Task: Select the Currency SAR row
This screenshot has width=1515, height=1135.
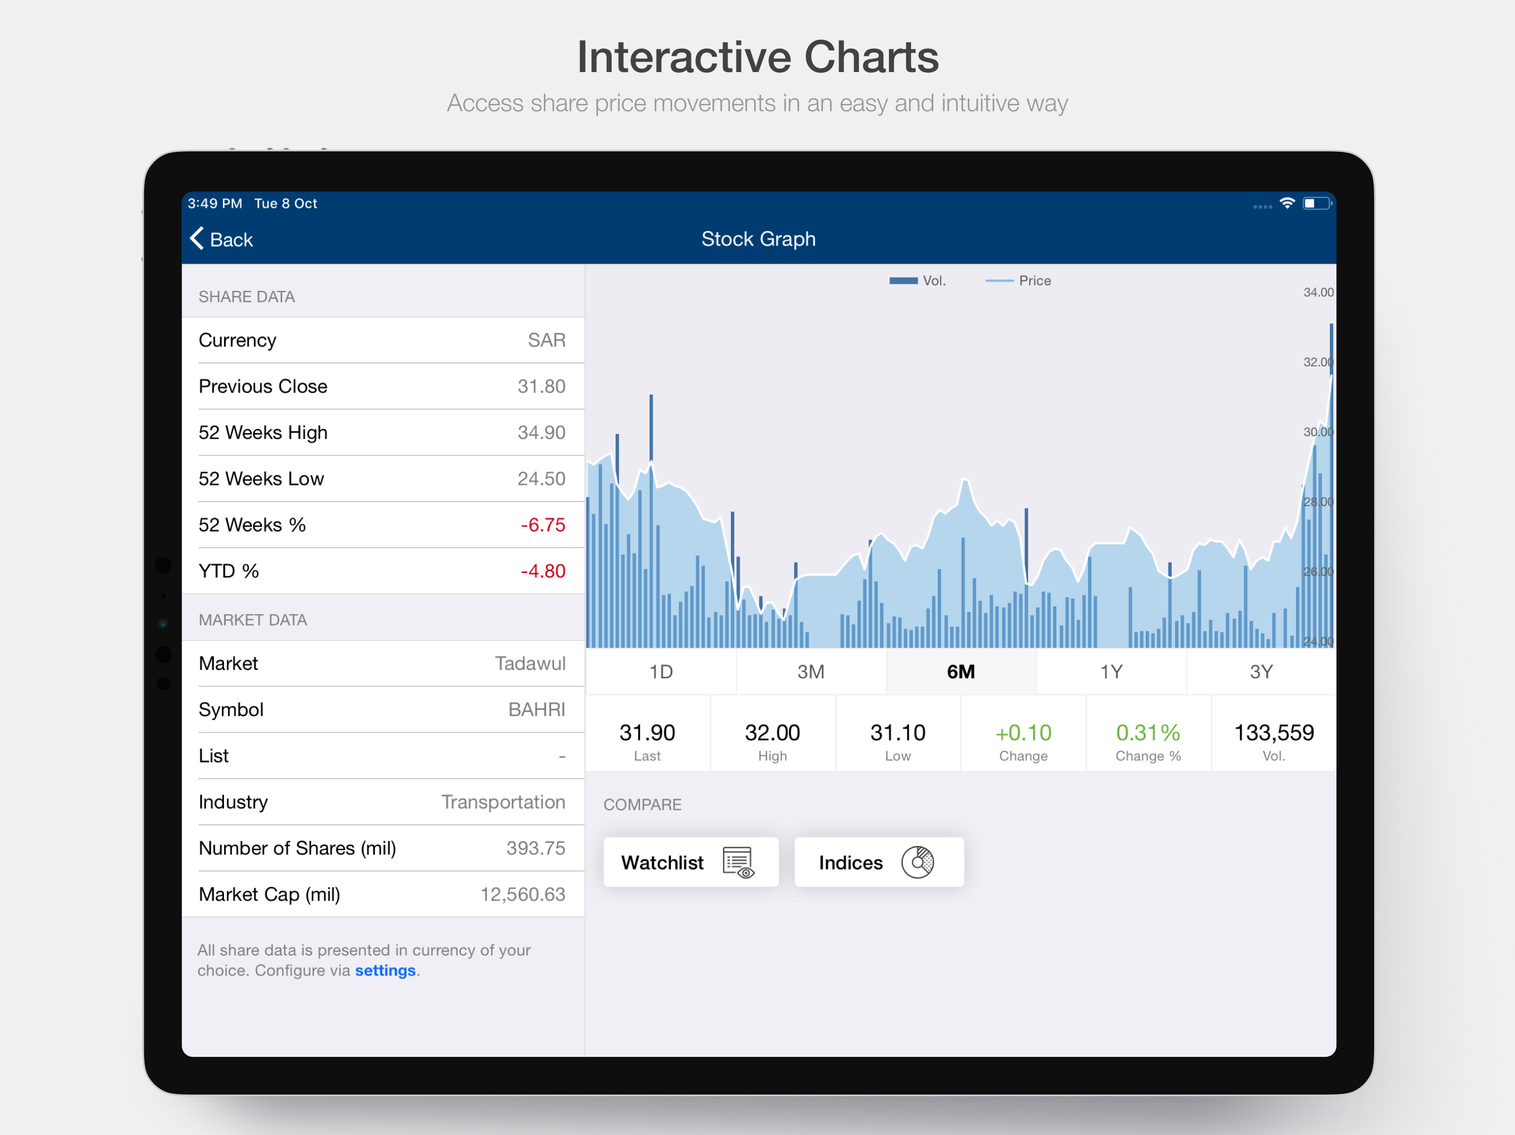Action: coord(383,340)
